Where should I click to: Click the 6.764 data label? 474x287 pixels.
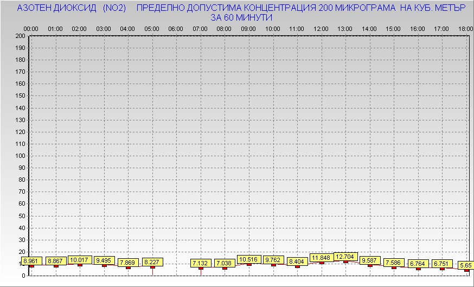[418, 264]
